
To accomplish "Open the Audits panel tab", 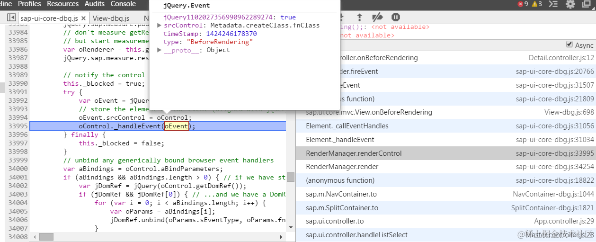I will (95, 4).
